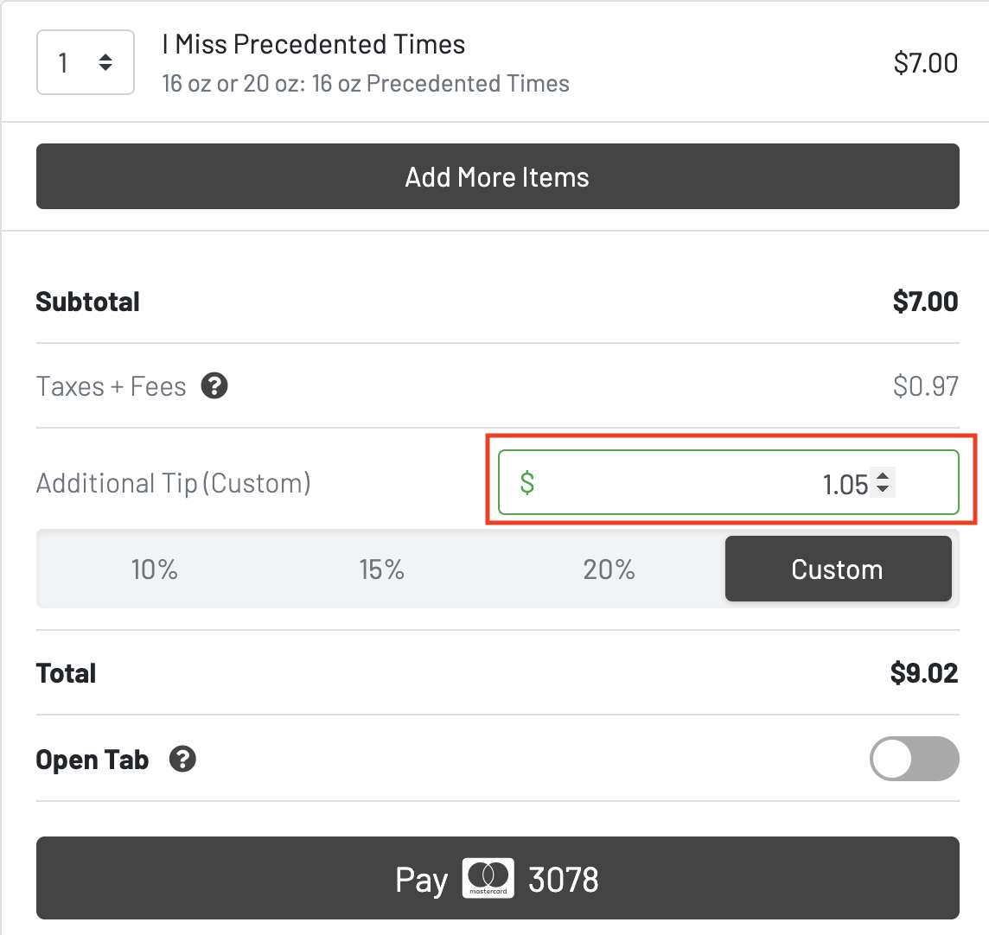Click the Taxes + Fees help icon
The width and height of the screenshot is (989, 935).
[214, 385]
